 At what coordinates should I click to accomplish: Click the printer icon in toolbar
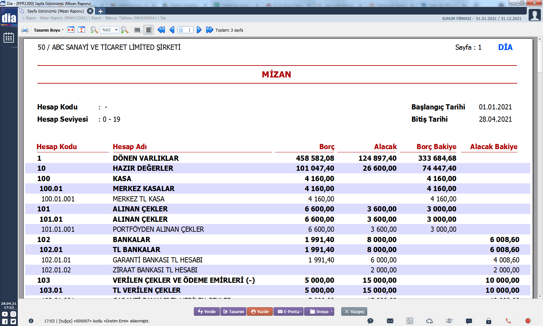click(x=25, y=30)
